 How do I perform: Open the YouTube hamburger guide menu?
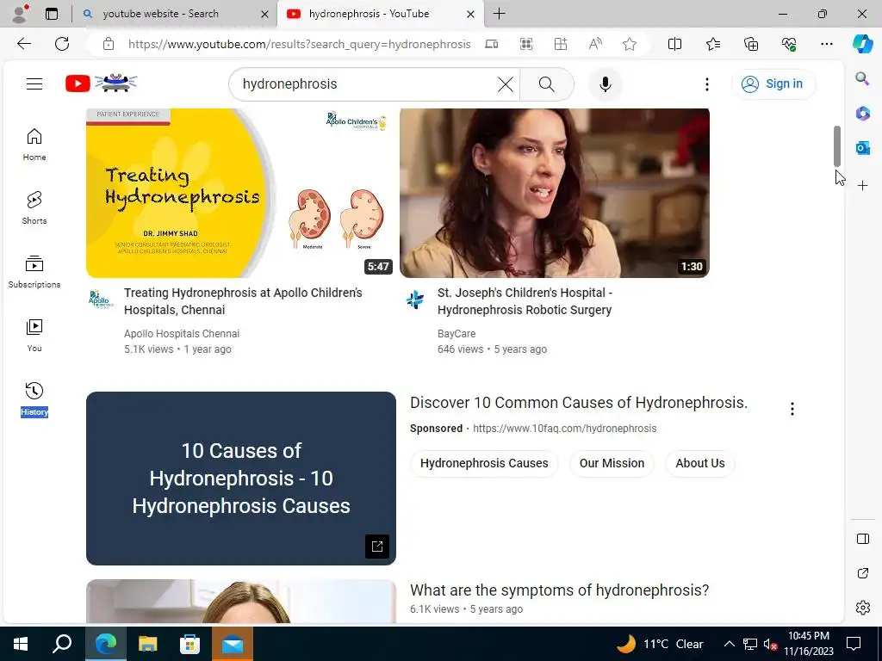(x=34, y=83)
